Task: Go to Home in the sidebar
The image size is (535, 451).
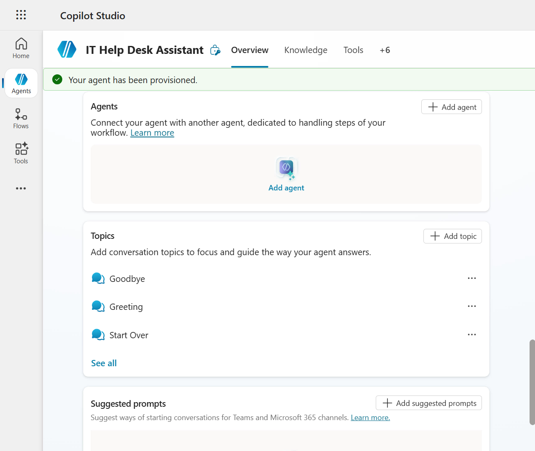Action: pyautogui.click(x=21, y=48)
